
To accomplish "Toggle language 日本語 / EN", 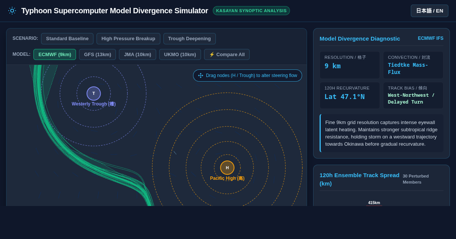I will 429,11.
